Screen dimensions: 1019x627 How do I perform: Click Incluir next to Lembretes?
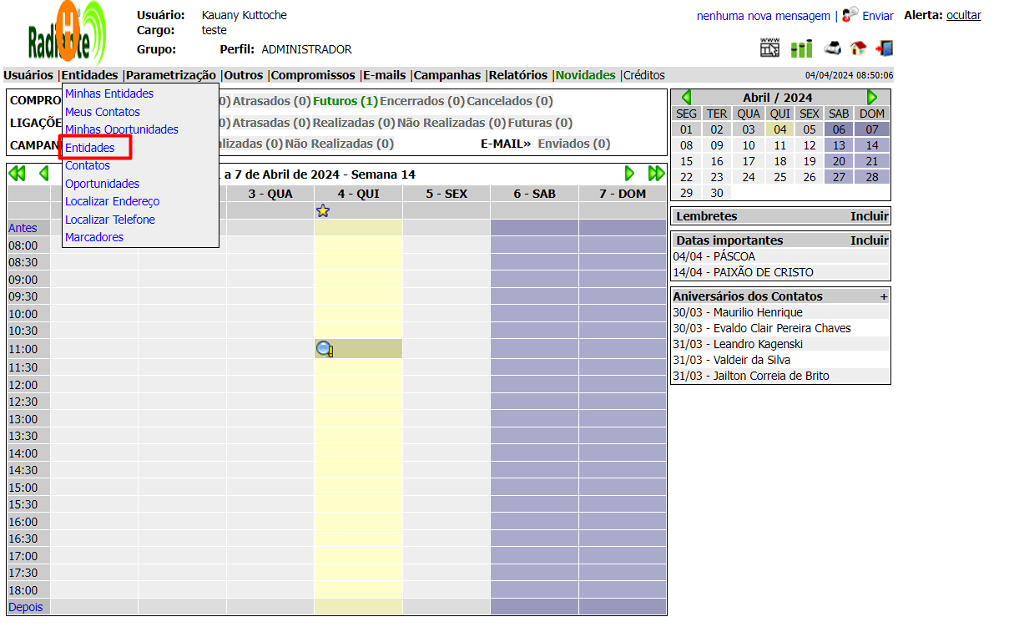[869, 216]
